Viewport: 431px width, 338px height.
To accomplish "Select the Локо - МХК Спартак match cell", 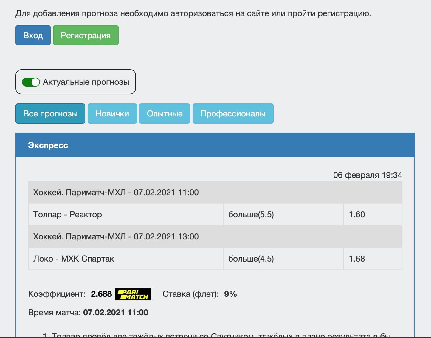I will pyautogui.click(x=126, y=259).
